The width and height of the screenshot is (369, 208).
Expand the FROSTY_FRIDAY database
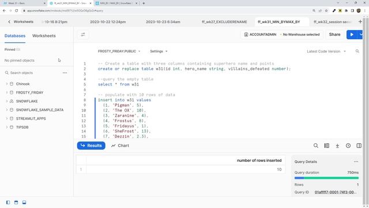[6, 92]
